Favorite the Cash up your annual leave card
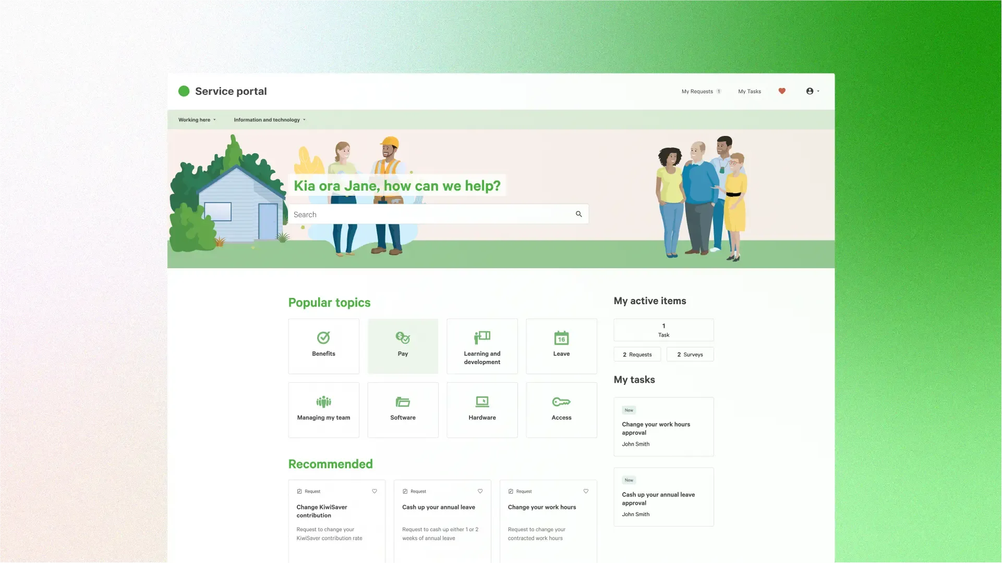The image size is (1002, 563). click(480, 491)
